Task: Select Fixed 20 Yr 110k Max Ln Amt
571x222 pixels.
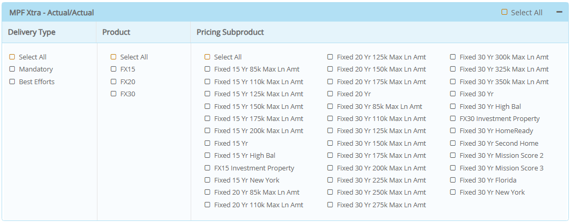Action: [208, 205]
